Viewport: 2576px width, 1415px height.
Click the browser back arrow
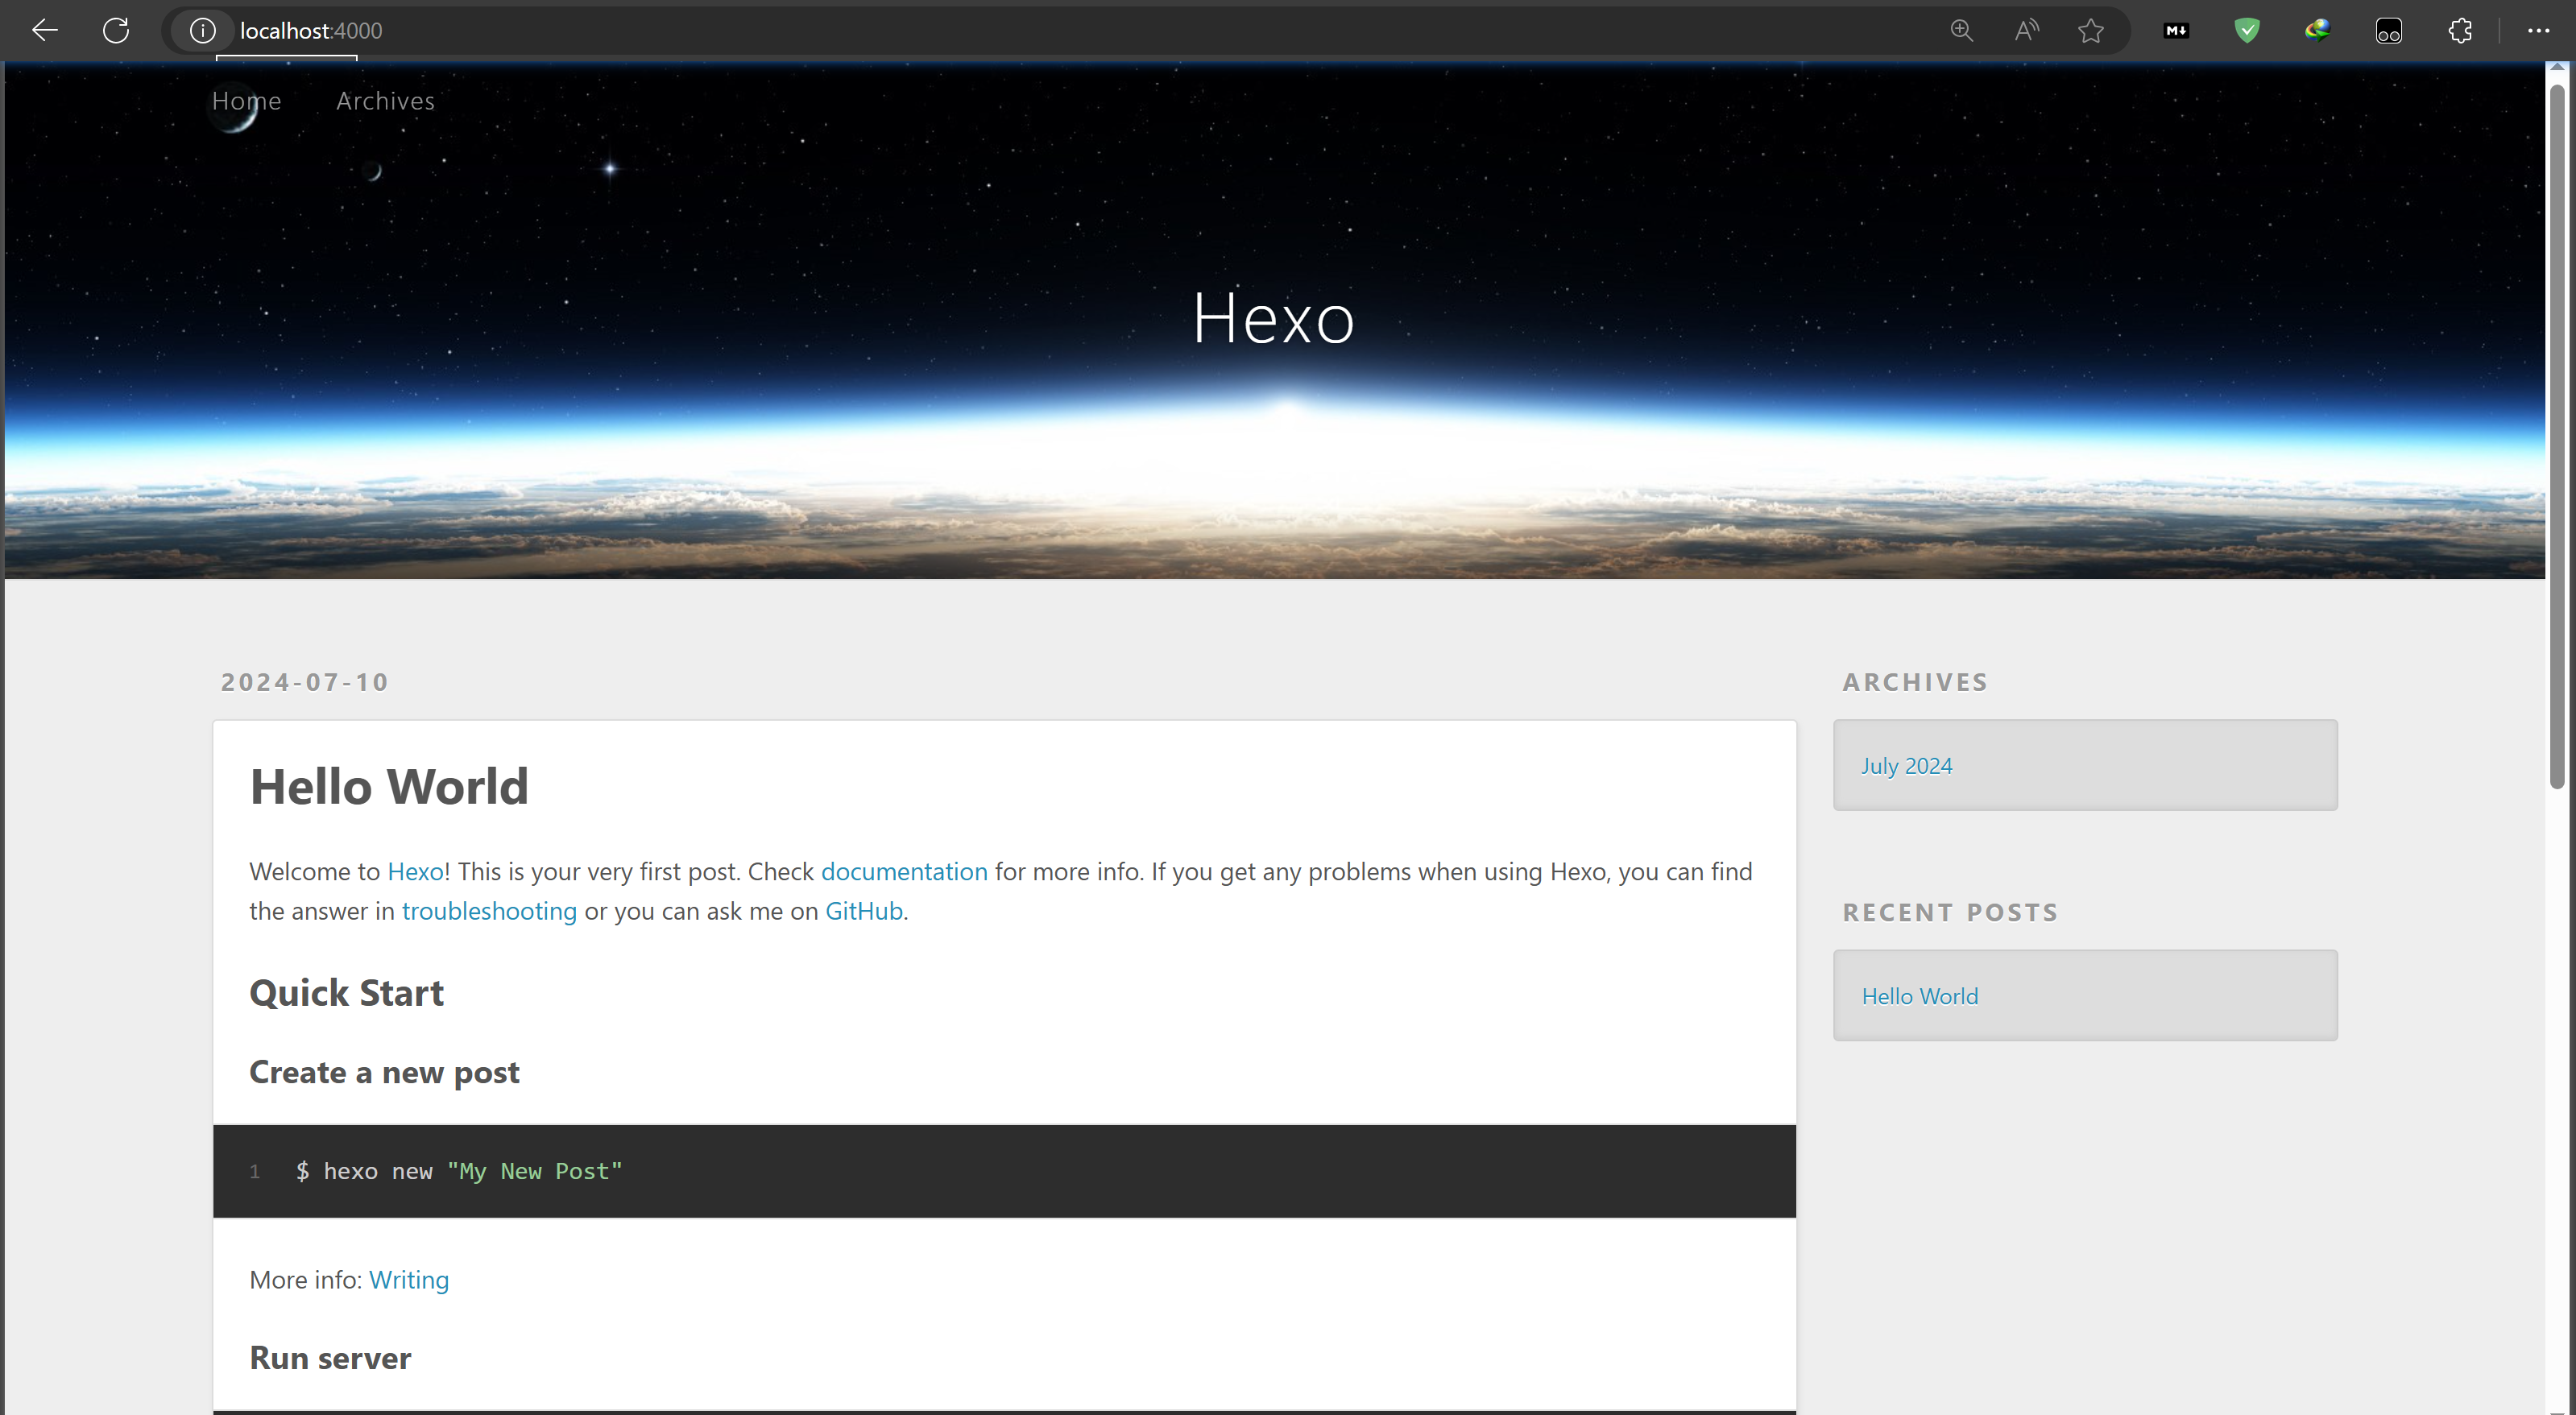(45, 31)
